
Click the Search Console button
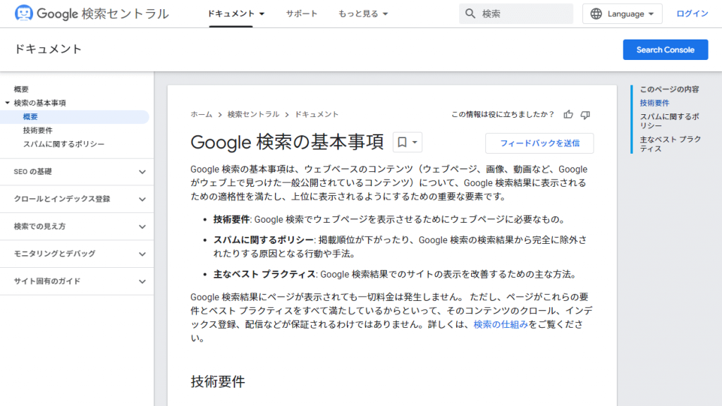click(x=666, y=50)
